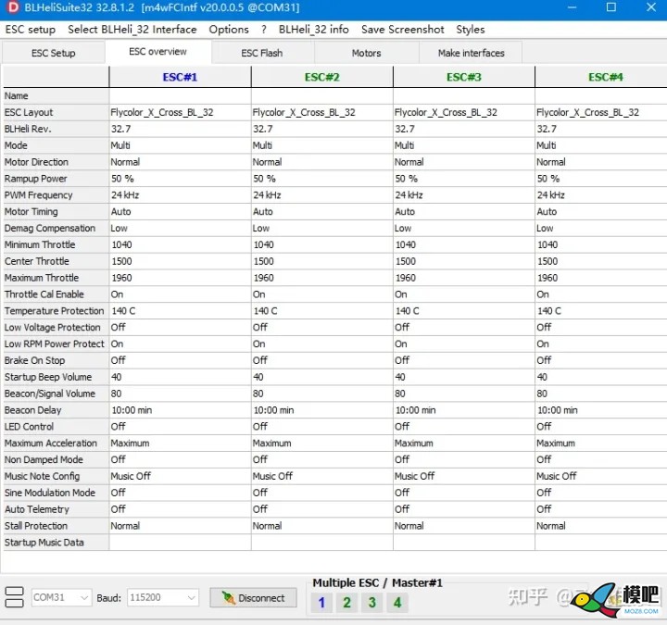Close the BLHeliSuite32 window
The height and width of the screenshot is (625, 667).
[x=651, y=7]
